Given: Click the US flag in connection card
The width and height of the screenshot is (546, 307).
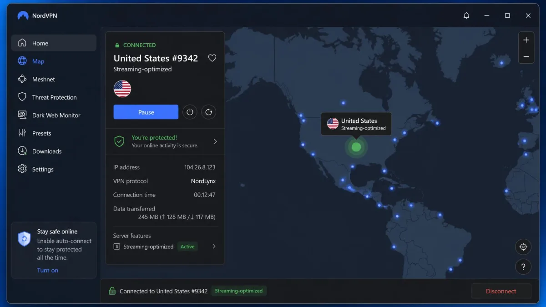Looking at the screenshot, I should 122,89.
